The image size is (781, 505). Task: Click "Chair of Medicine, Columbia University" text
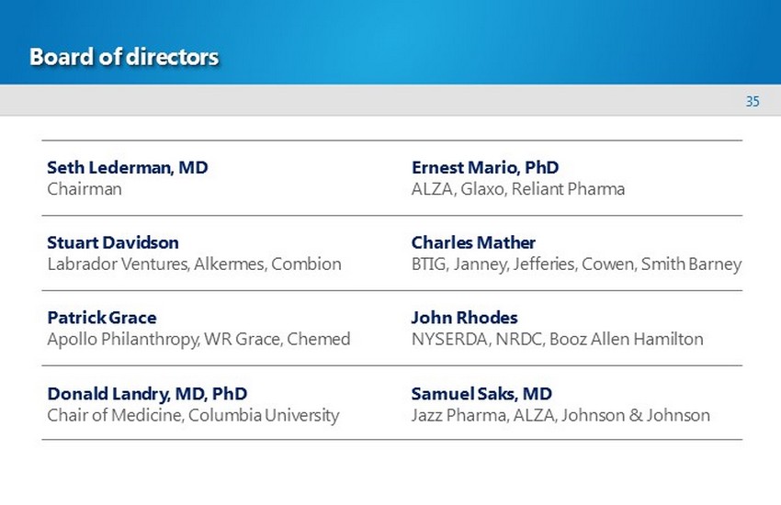[x=193, y=415]
